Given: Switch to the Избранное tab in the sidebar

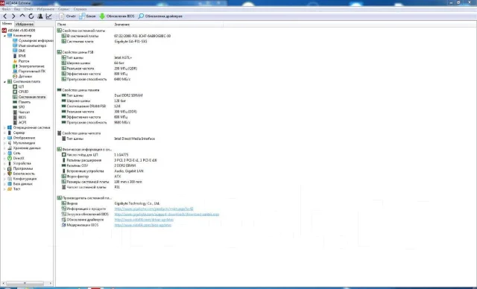Looking at the screenshot, I should (x=25, y=24).
